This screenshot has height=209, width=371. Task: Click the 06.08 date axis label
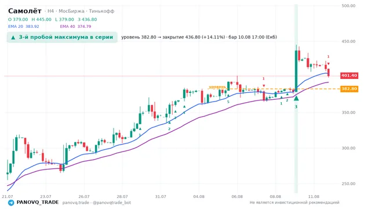tap(237, 196)
